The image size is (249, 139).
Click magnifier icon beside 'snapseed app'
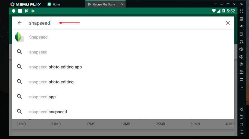coord(19,96)
